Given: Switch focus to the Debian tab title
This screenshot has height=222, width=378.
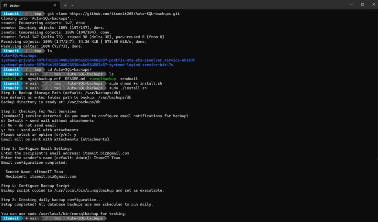Looking at the screenshot, I should tap(15, 5).
